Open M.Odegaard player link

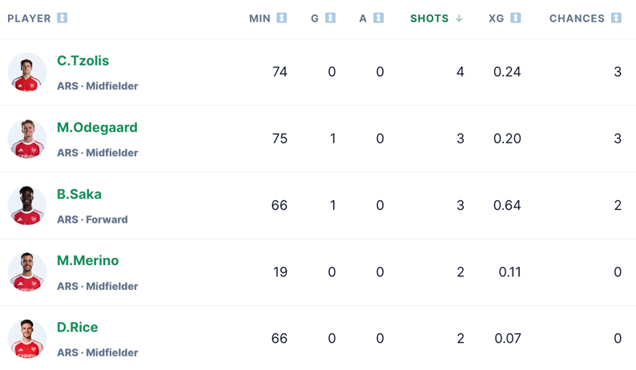[x=98, y=127]
